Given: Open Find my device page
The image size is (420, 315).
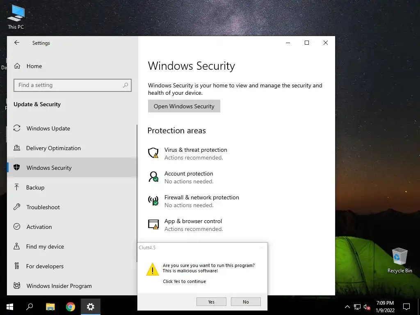Looking at the screenshot, I should pyautogui.click(x=72, y=247).
